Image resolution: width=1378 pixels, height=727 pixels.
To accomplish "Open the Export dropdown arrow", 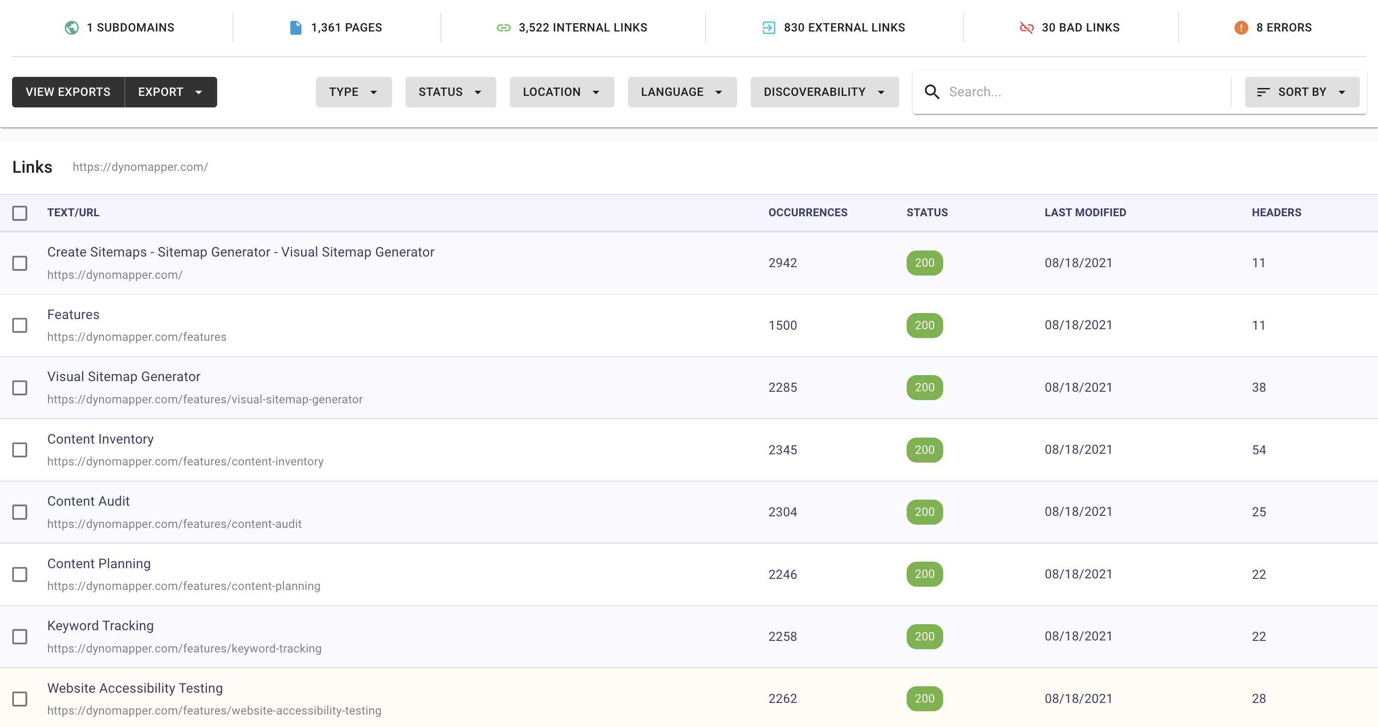I will click(199, 92).
